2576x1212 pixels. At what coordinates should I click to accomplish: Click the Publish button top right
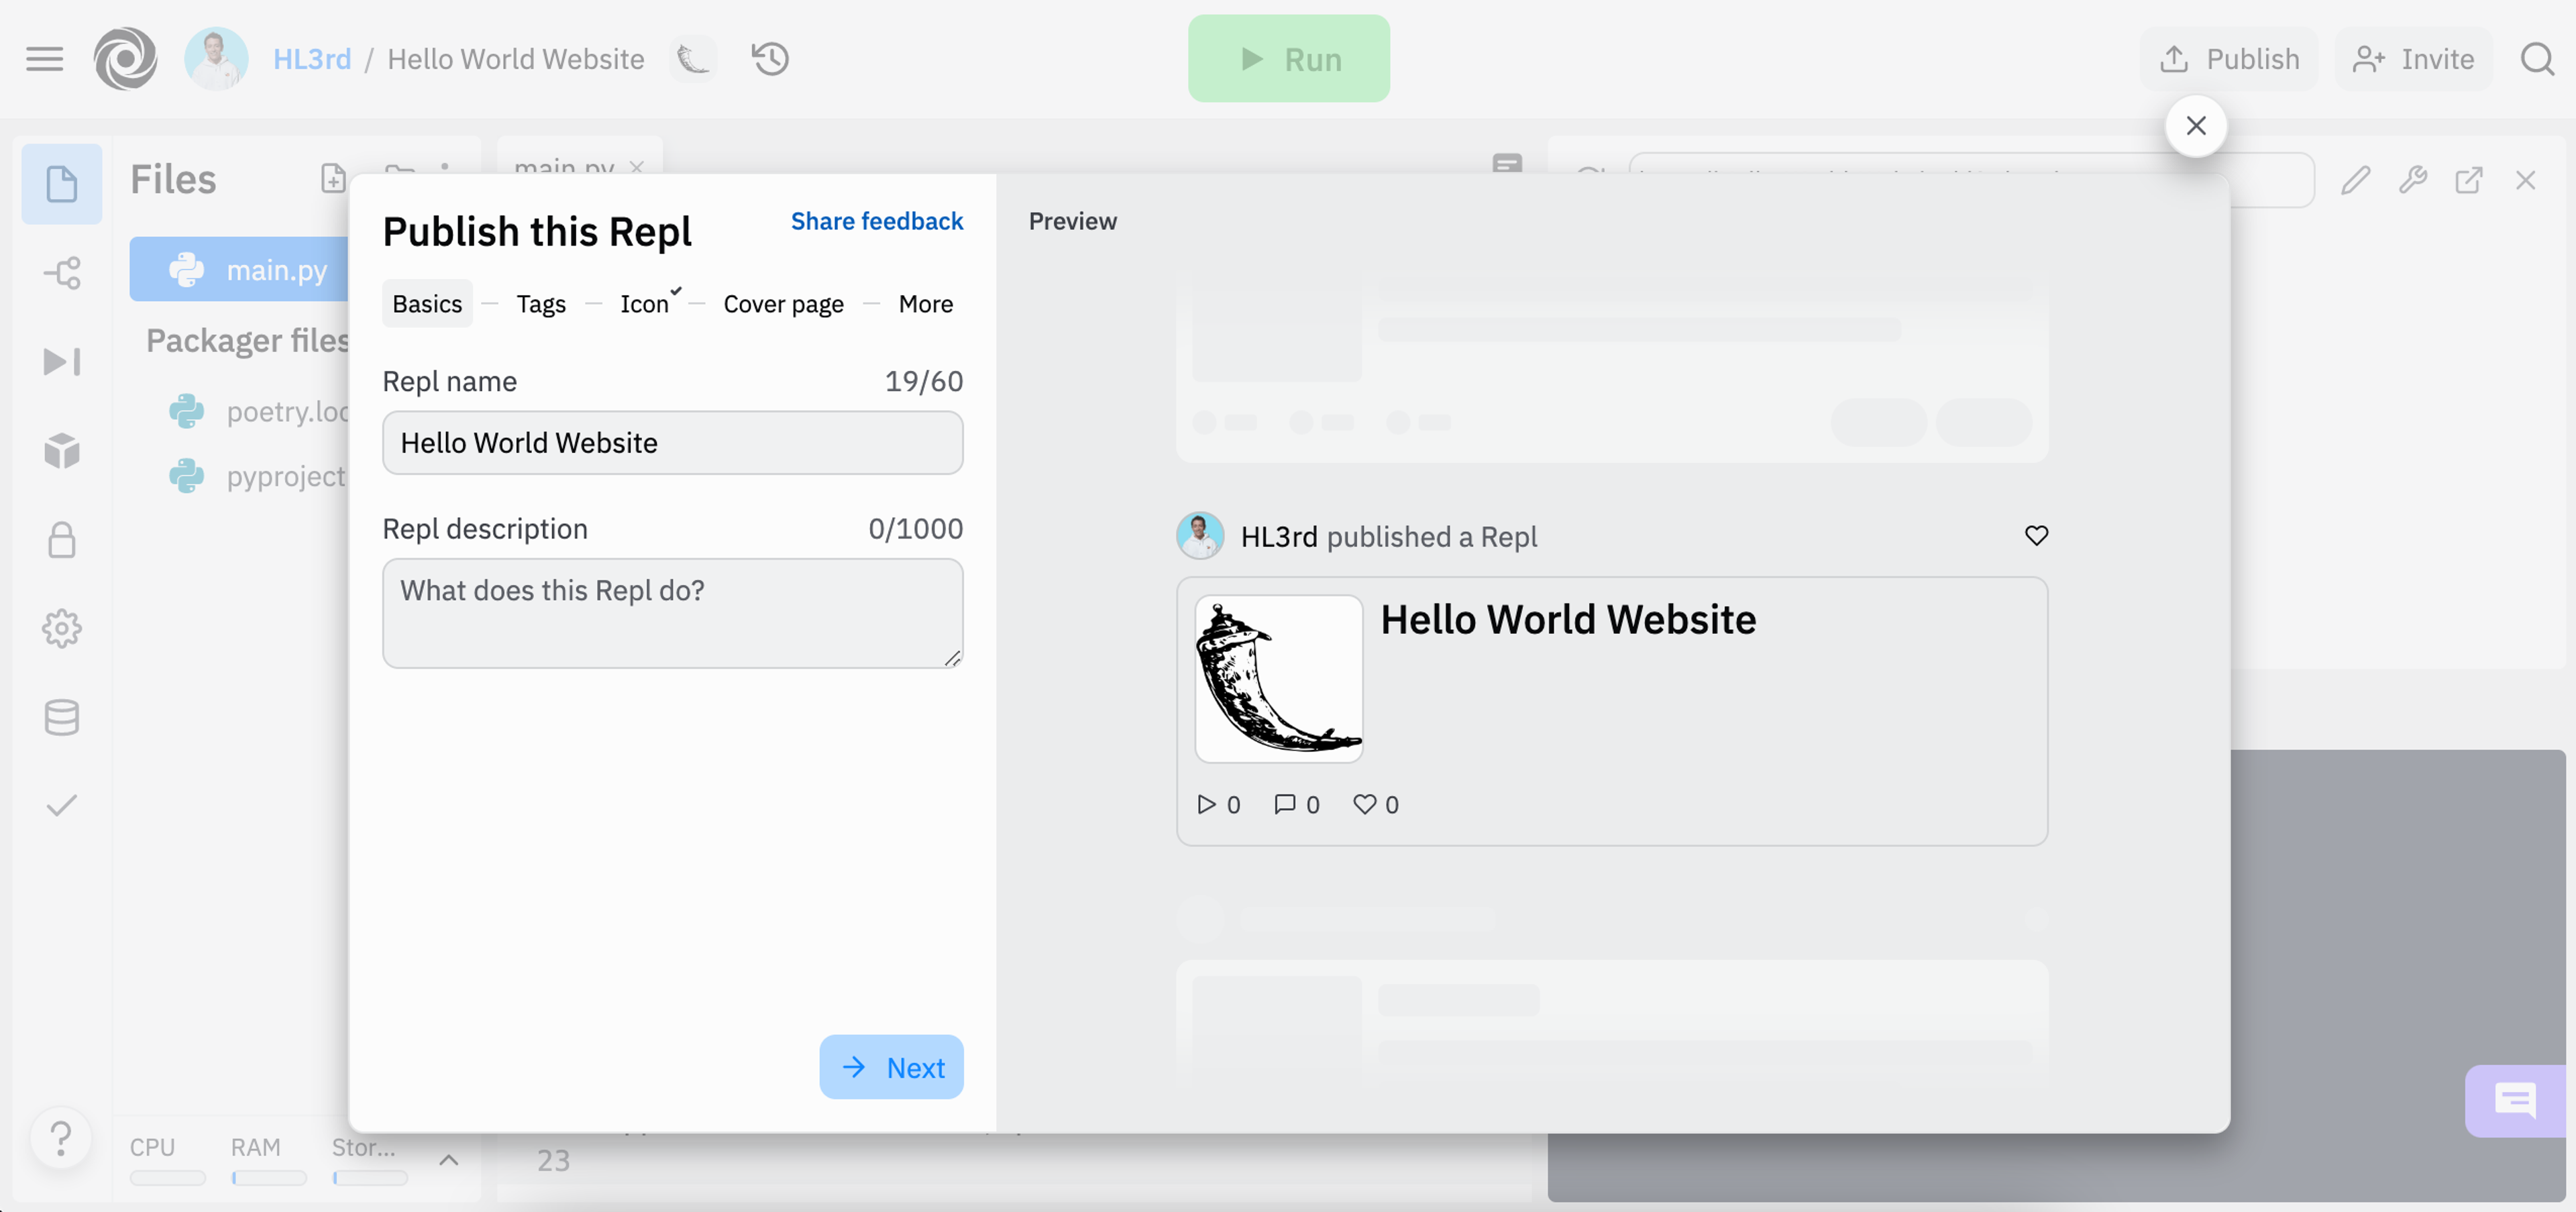pos(2226,58)
